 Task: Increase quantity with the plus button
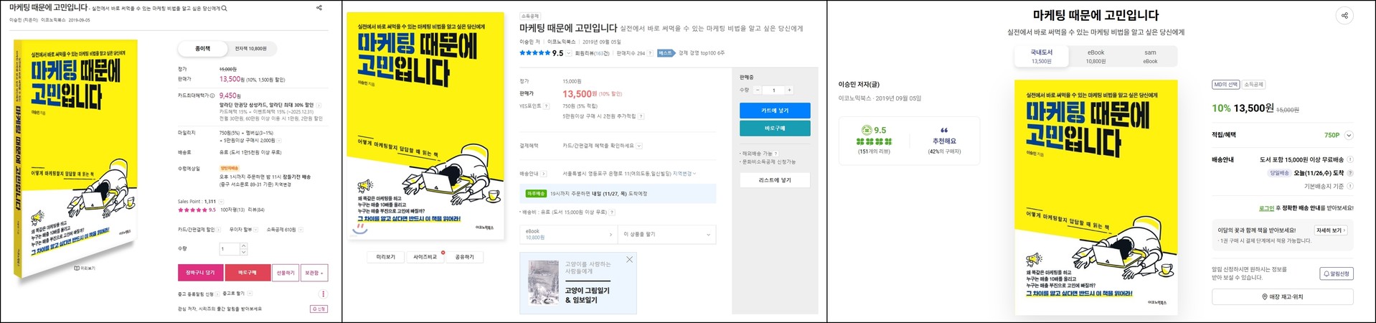click(789, 90)
